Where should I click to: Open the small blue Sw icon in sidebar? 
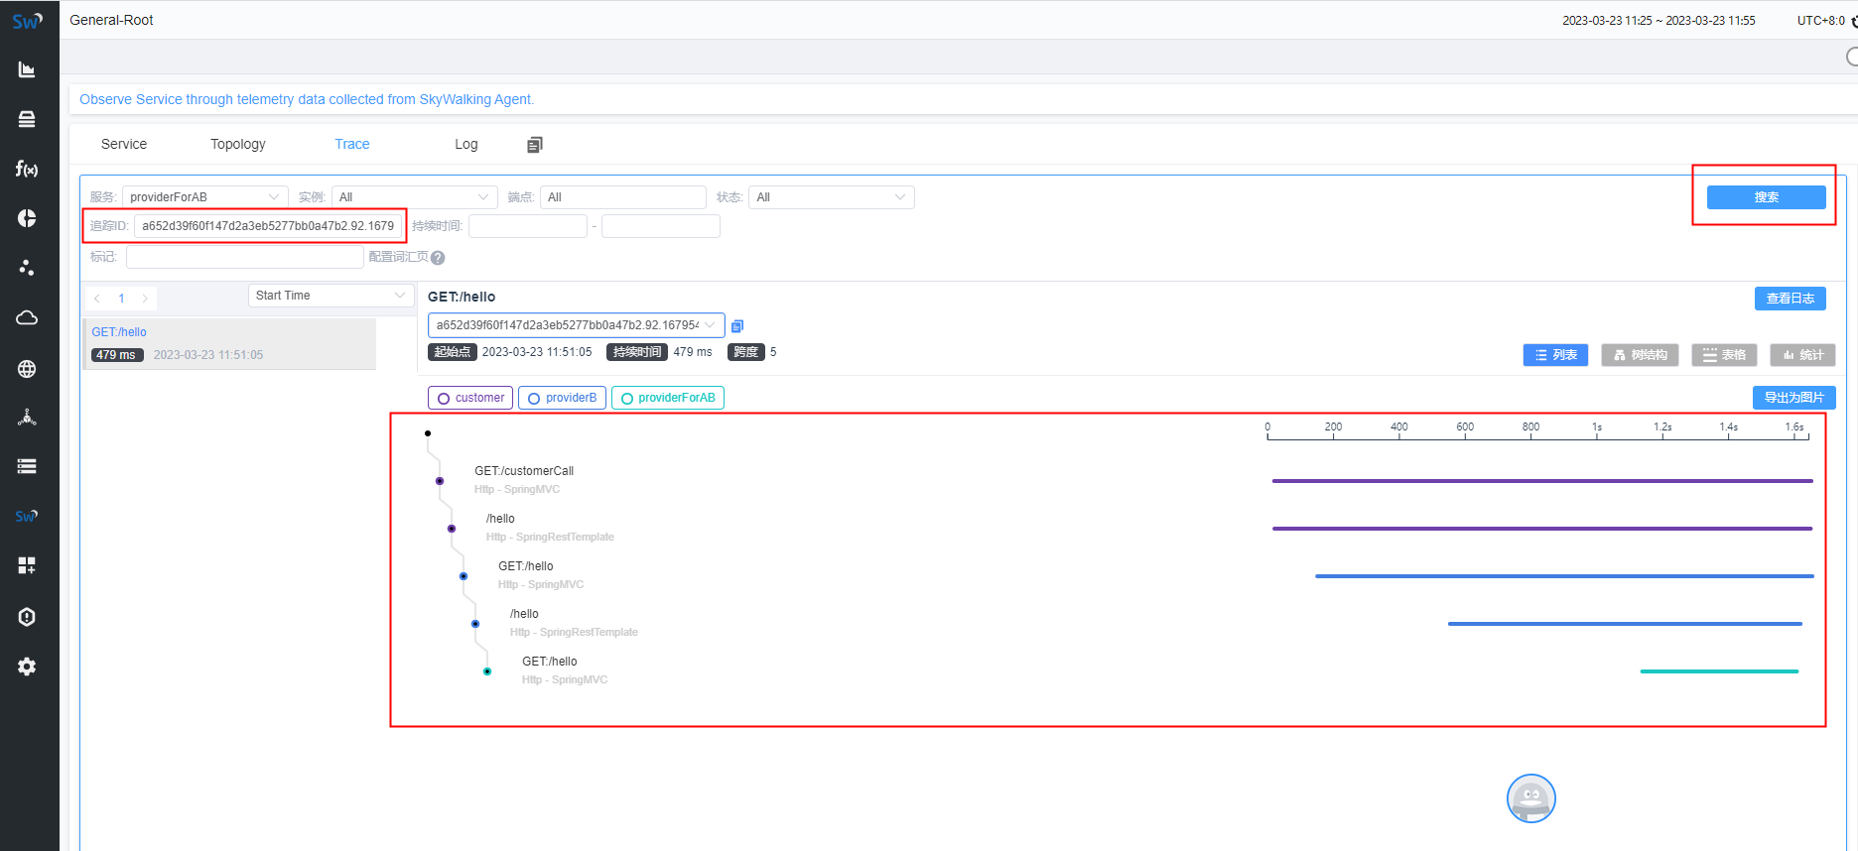[x=27, y=516]
